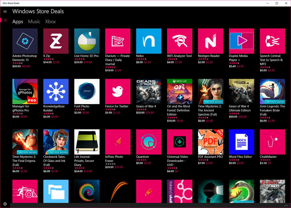Viewport: 291px width, 208px height.
Task: Click the 'Word Files Editor' title
Action: [x=240, y=157]
